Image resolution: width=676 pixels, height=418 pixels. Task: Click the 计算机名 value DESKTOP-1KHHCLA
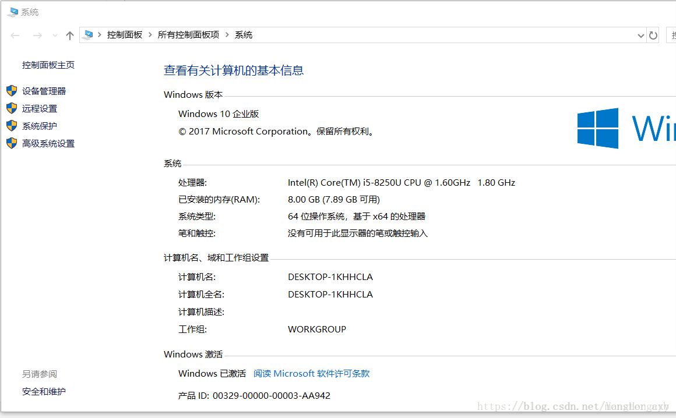click(x=330, y=277)
